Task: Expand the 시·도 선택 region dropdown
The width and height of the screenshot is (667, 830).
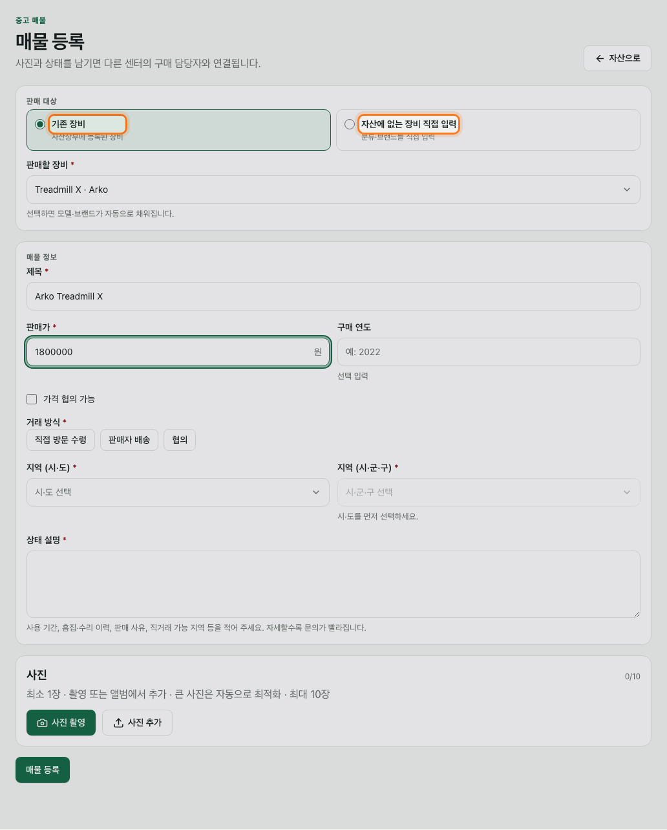Action: pyautogui.click(x=178, y=492)
